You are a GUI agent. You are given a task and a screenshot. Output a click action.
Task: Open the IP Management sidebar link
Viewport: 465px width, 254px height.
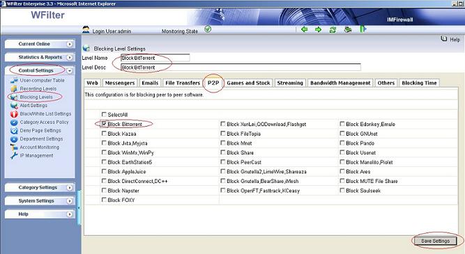point(36,156)
